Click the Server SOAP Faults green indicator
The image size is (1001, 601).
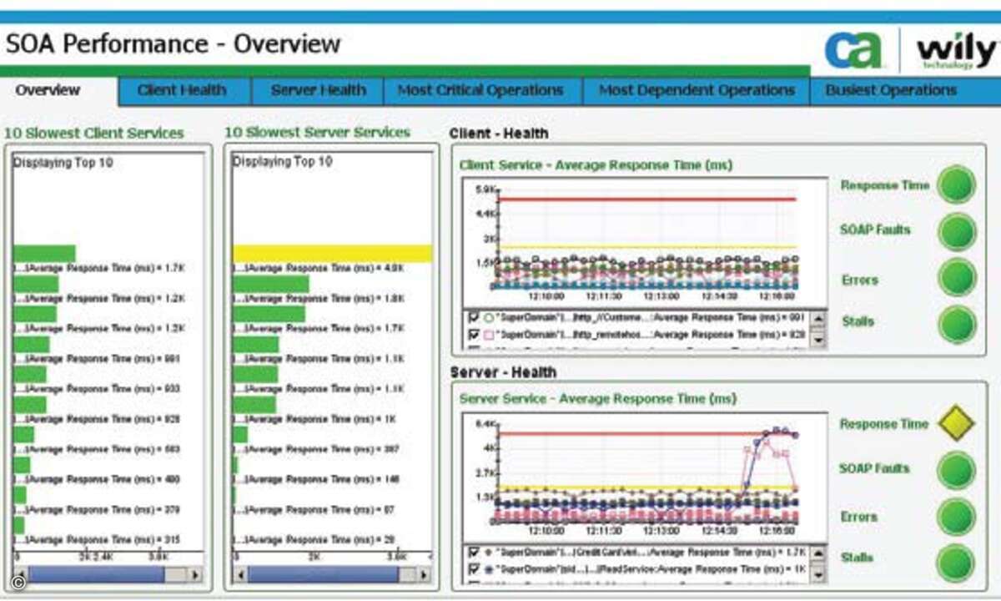956,470
